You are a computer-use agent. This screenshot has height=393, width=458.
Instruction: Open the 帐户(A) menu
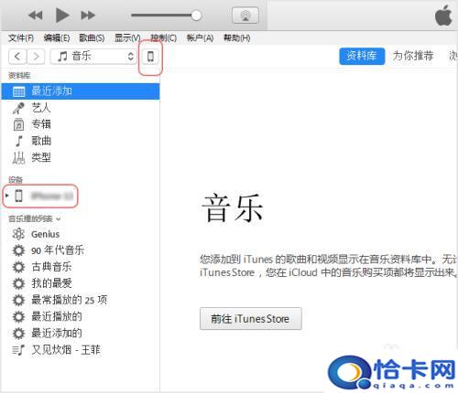200,38
